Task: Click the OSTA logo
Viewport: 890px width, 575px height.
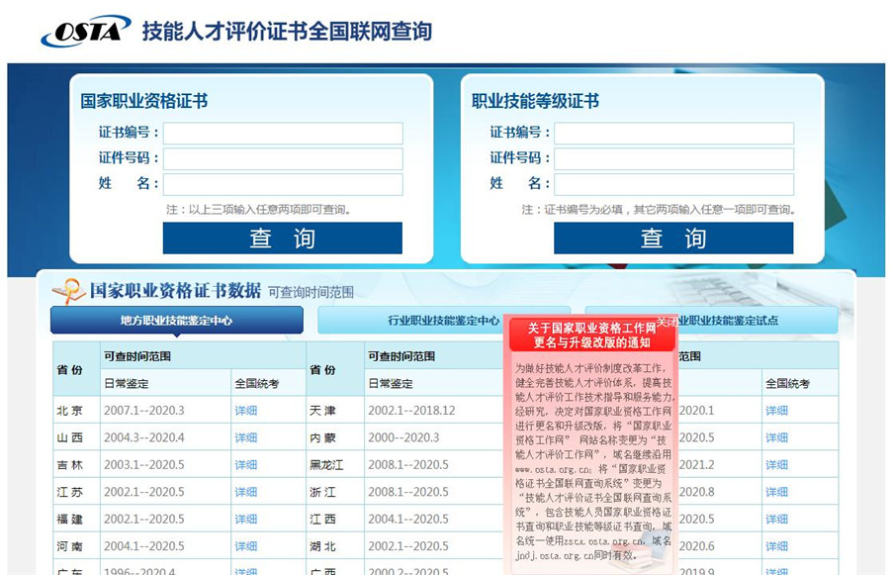Action: click(x=85, y=32)
